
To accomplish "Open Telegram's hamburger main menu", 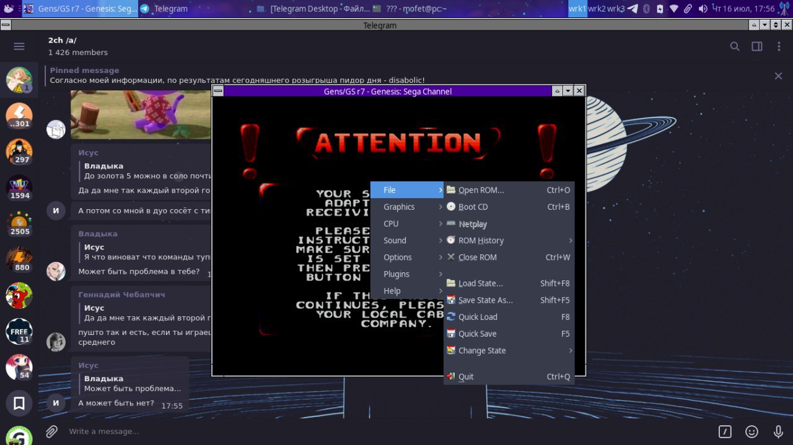I will pos(19,46).
